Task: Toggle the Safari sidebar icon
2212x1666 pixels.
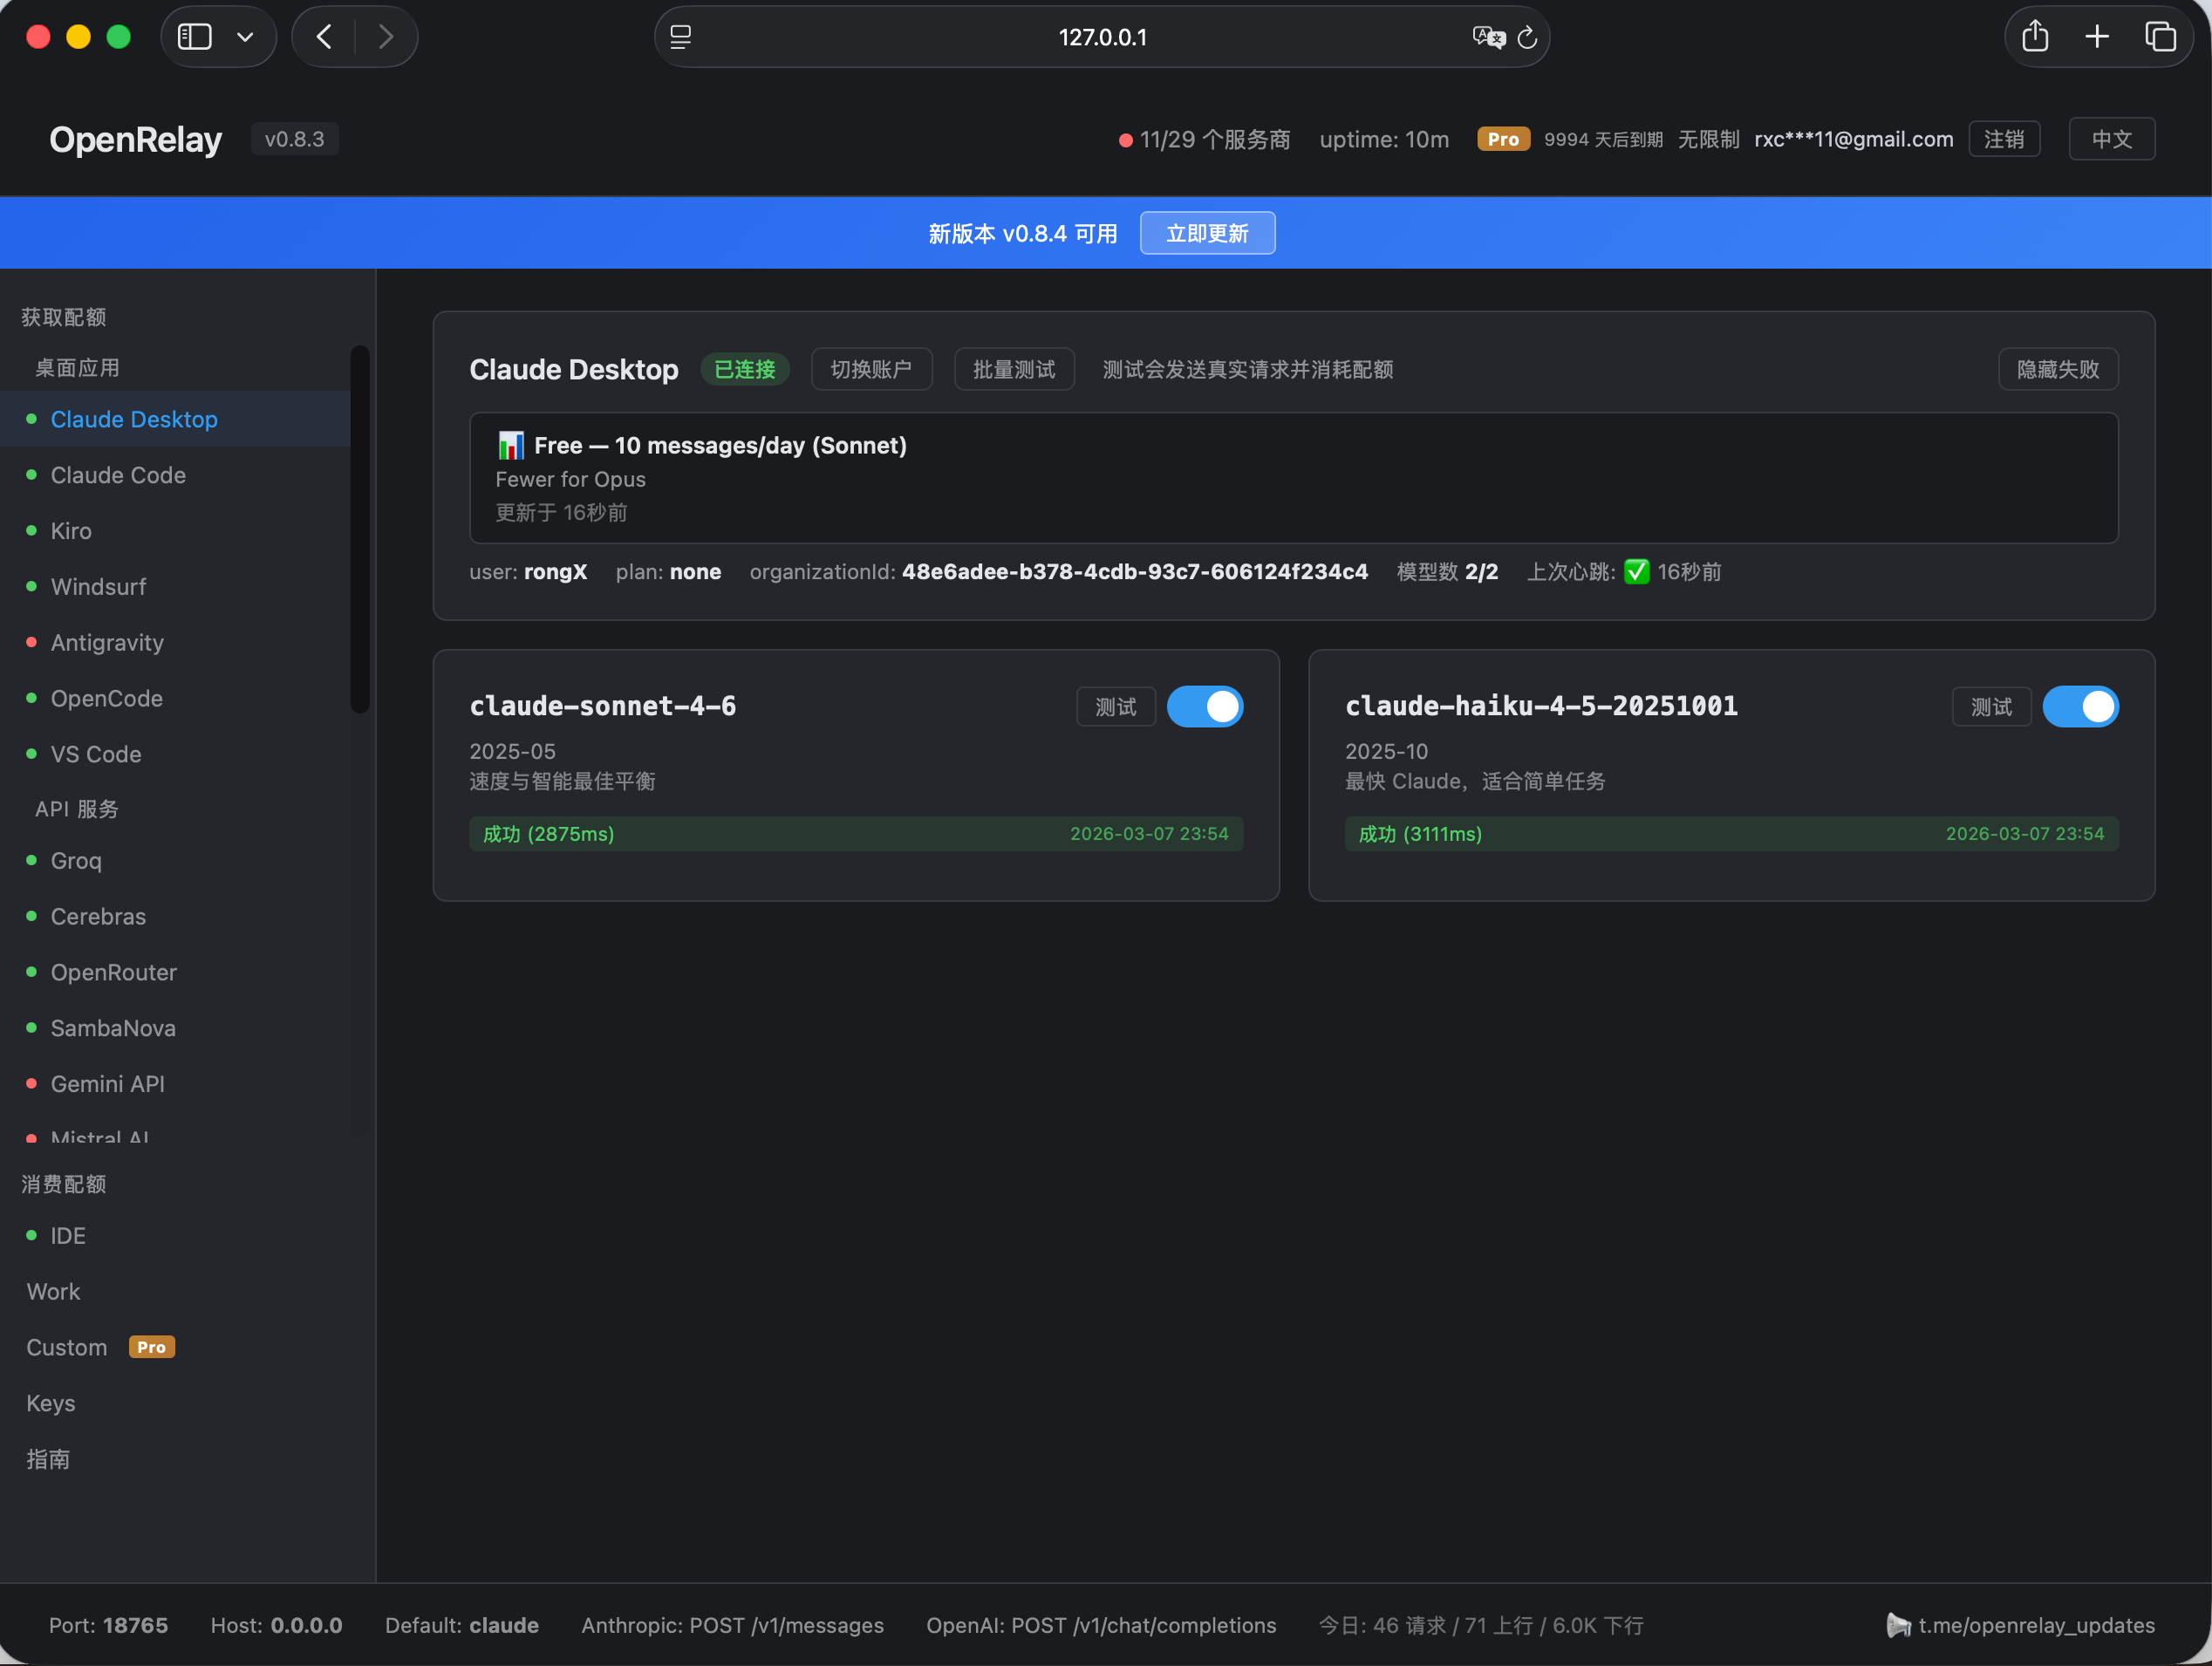Action: pos(194,37)
